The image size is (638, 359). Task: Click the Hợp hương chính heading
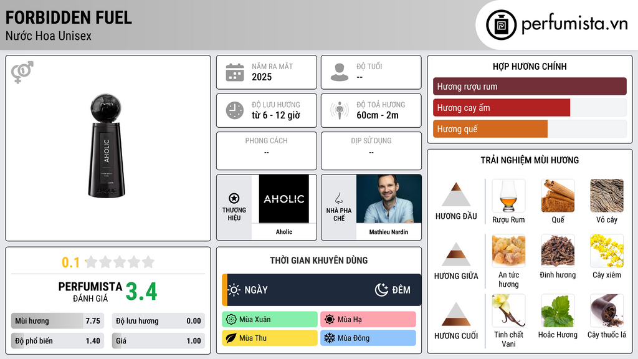(530, 66)
